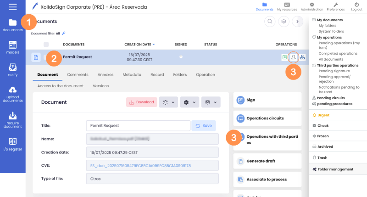Click the Save button next to Title
Screen dimensions: 367x197
(204, 125)
